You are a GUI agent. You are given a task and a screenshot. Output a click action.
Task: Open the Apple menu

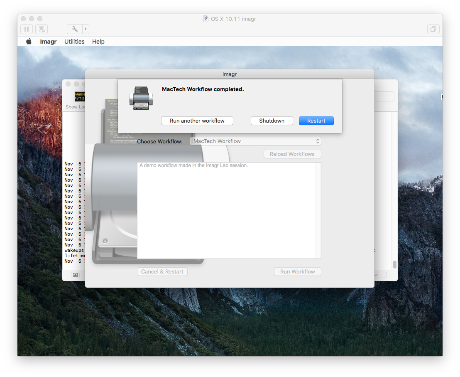click(x=29, y=42)
